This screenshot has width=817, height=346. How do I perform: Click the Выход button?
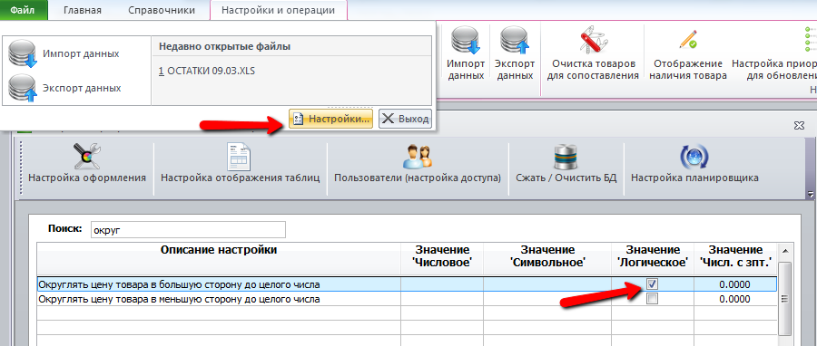point(405,119)
